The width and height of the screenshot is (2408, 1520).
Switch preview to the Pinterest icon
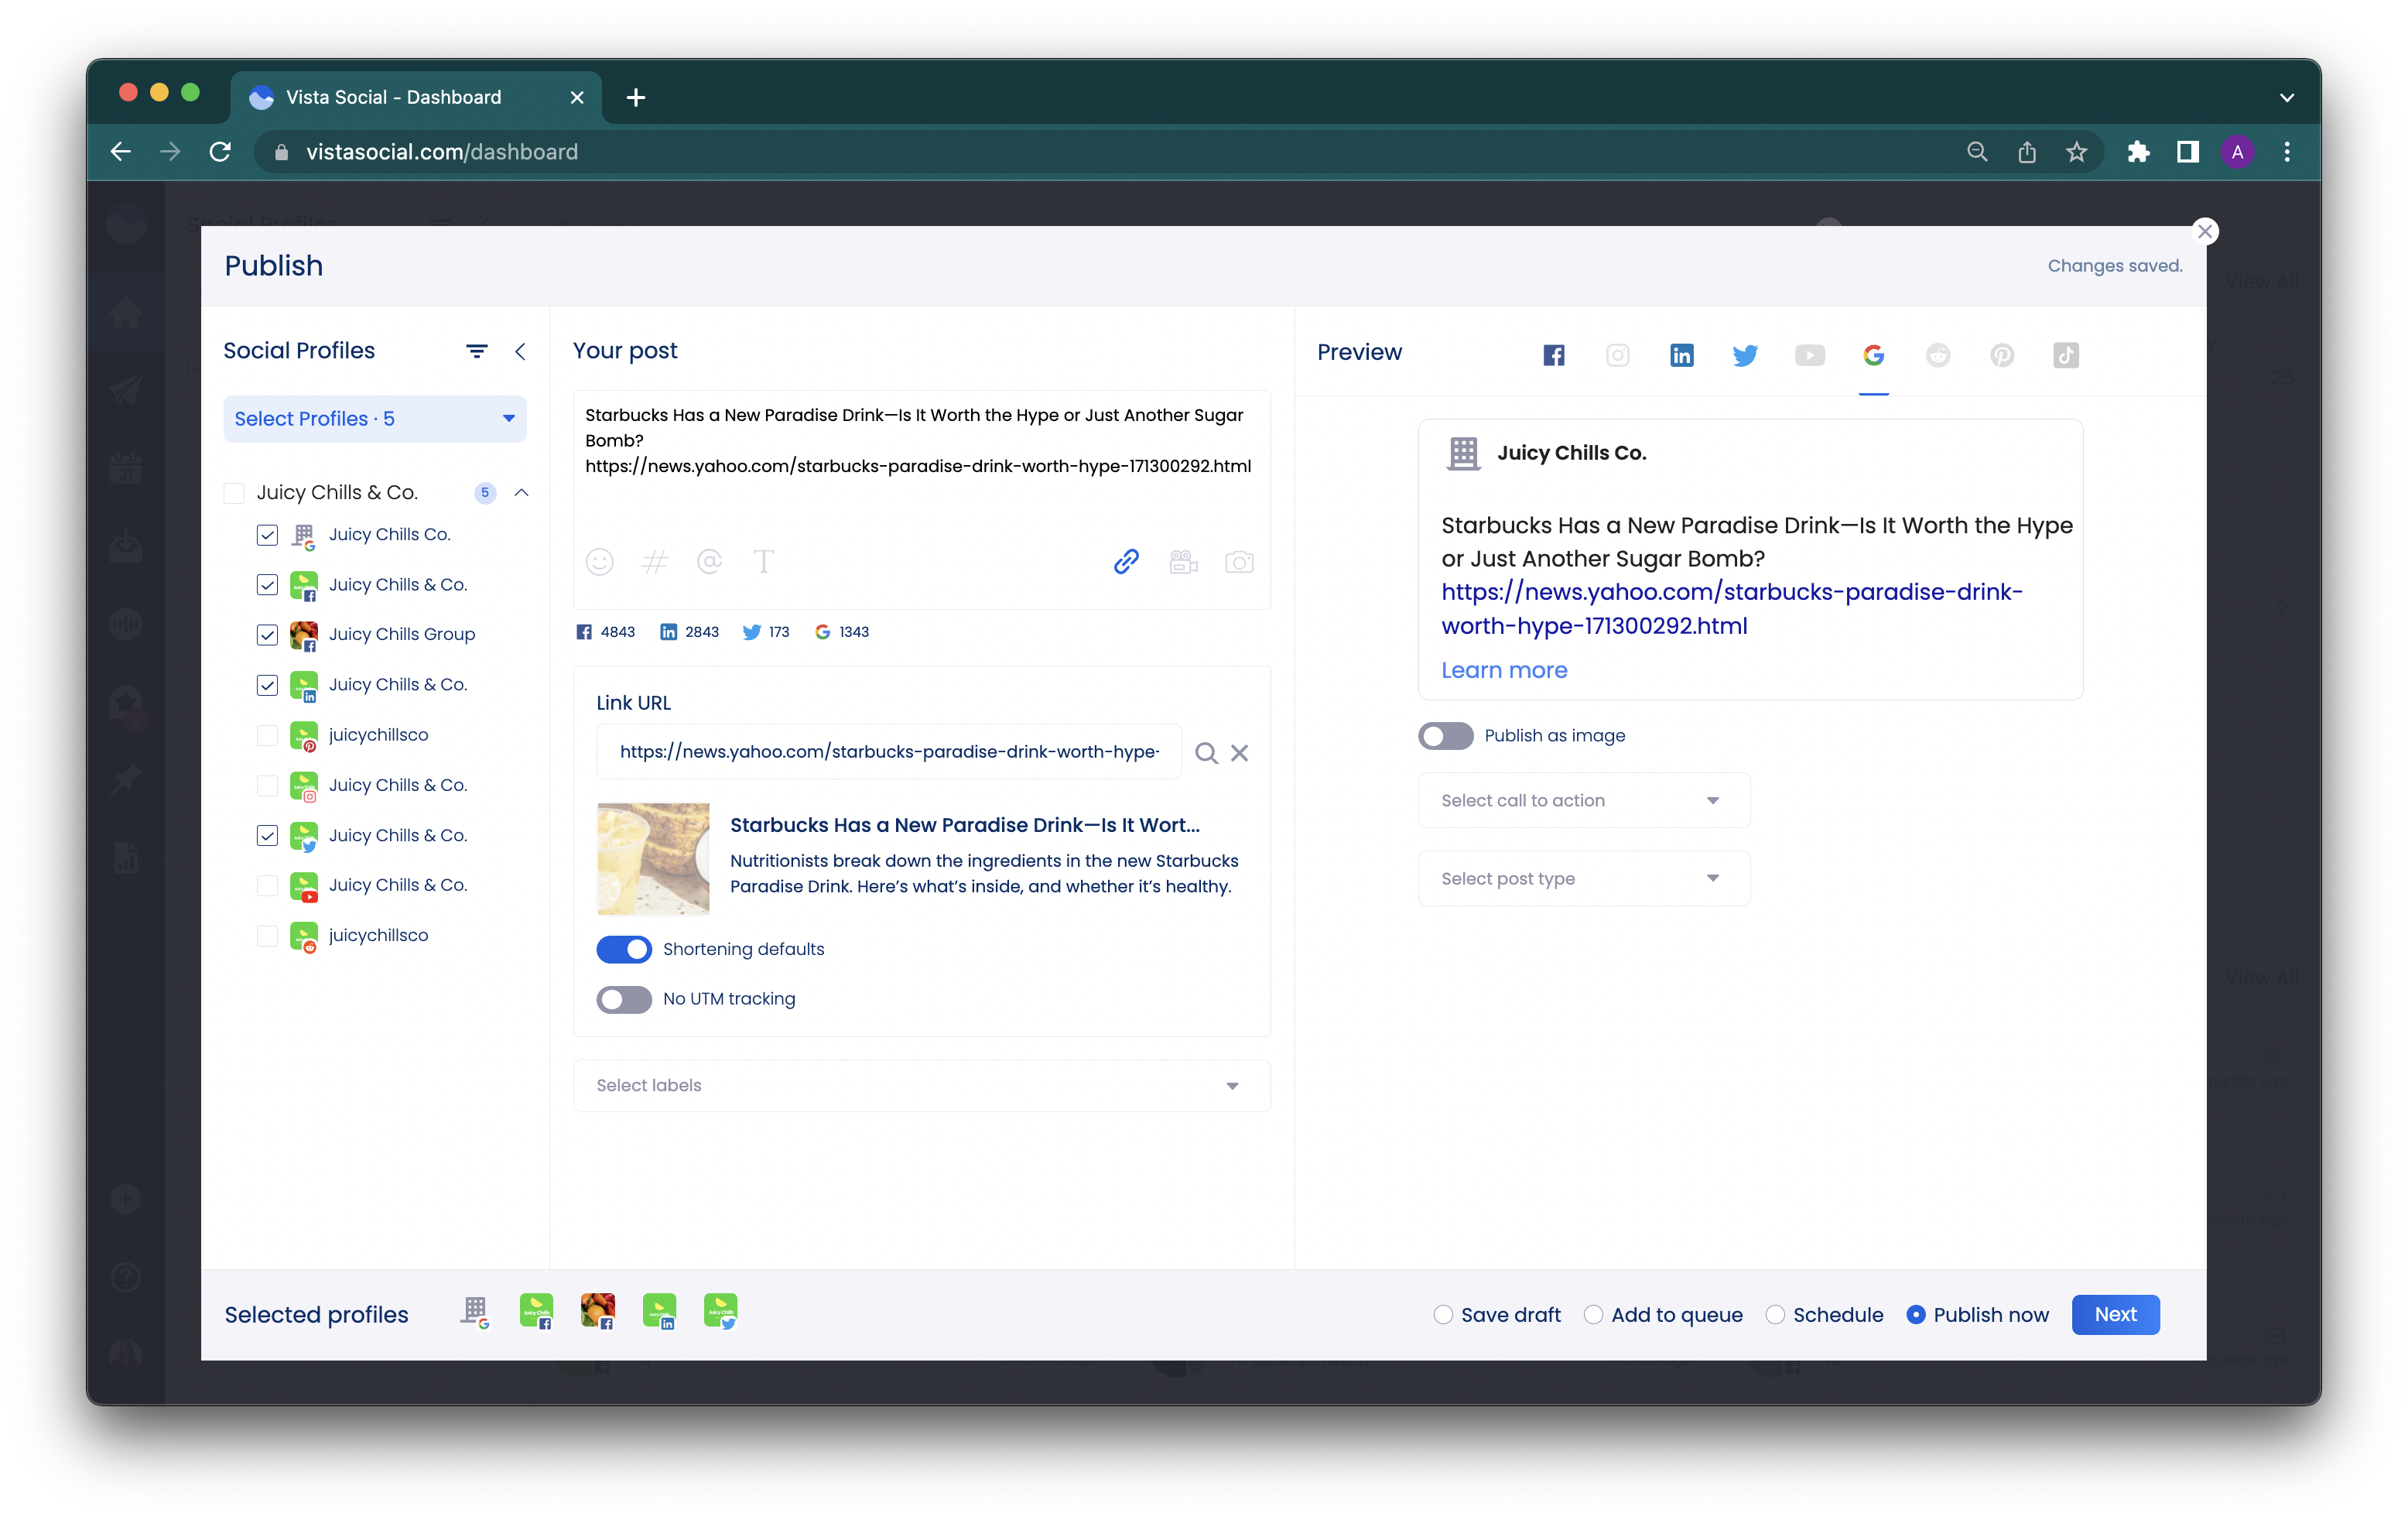point(2001,355)
